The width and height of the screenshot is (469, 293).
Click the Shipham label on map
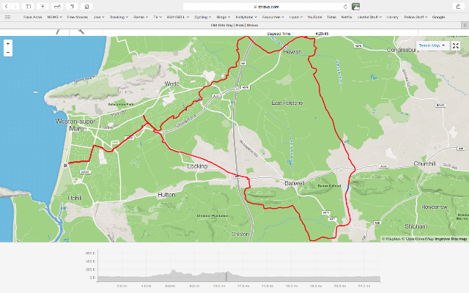pyautogui.click(x=416, y=226)
